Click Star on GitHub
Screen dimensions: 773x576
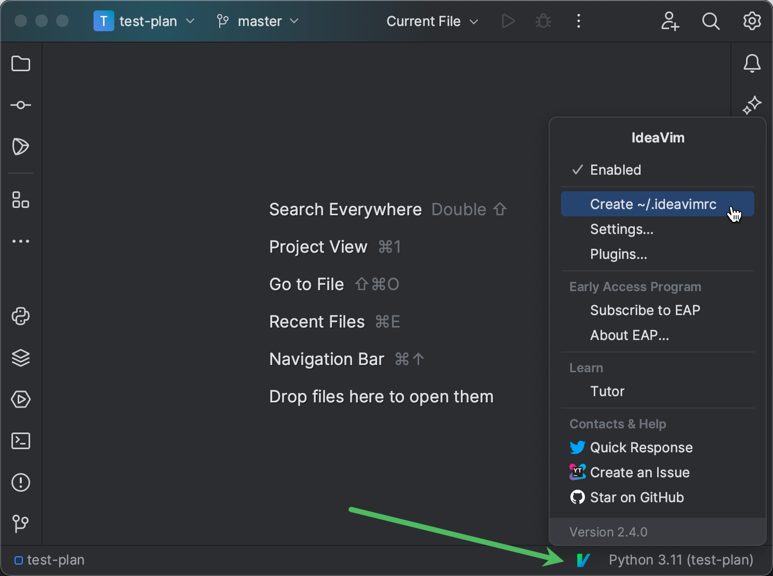[636, 497]
